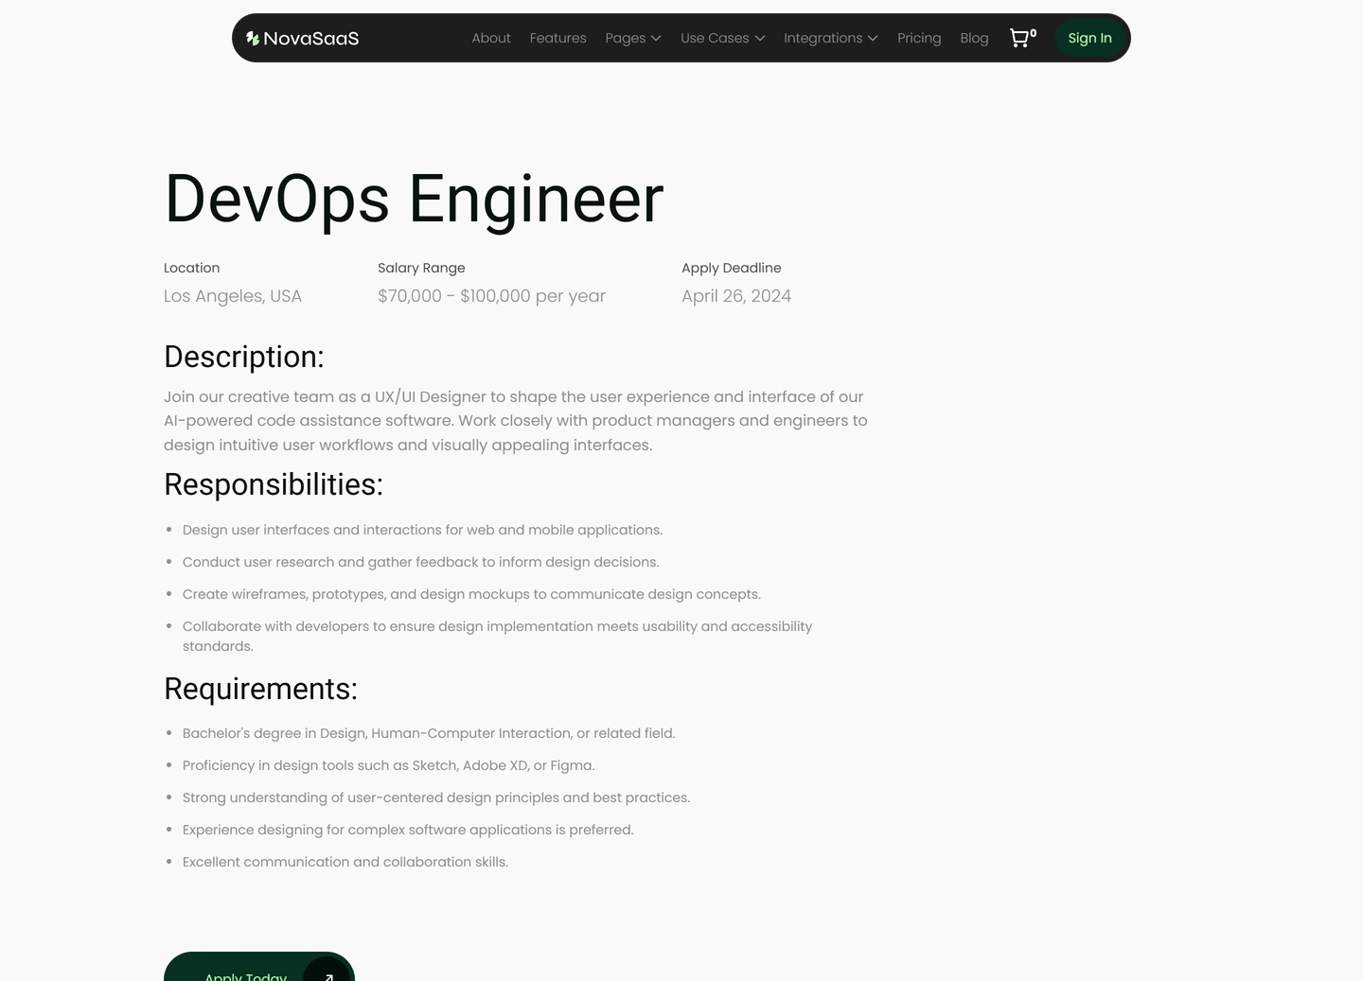The width and height of the screenshot is (1363, 981).
Task: Open the Integrations dropdown menu
Action: click(831, 38)
